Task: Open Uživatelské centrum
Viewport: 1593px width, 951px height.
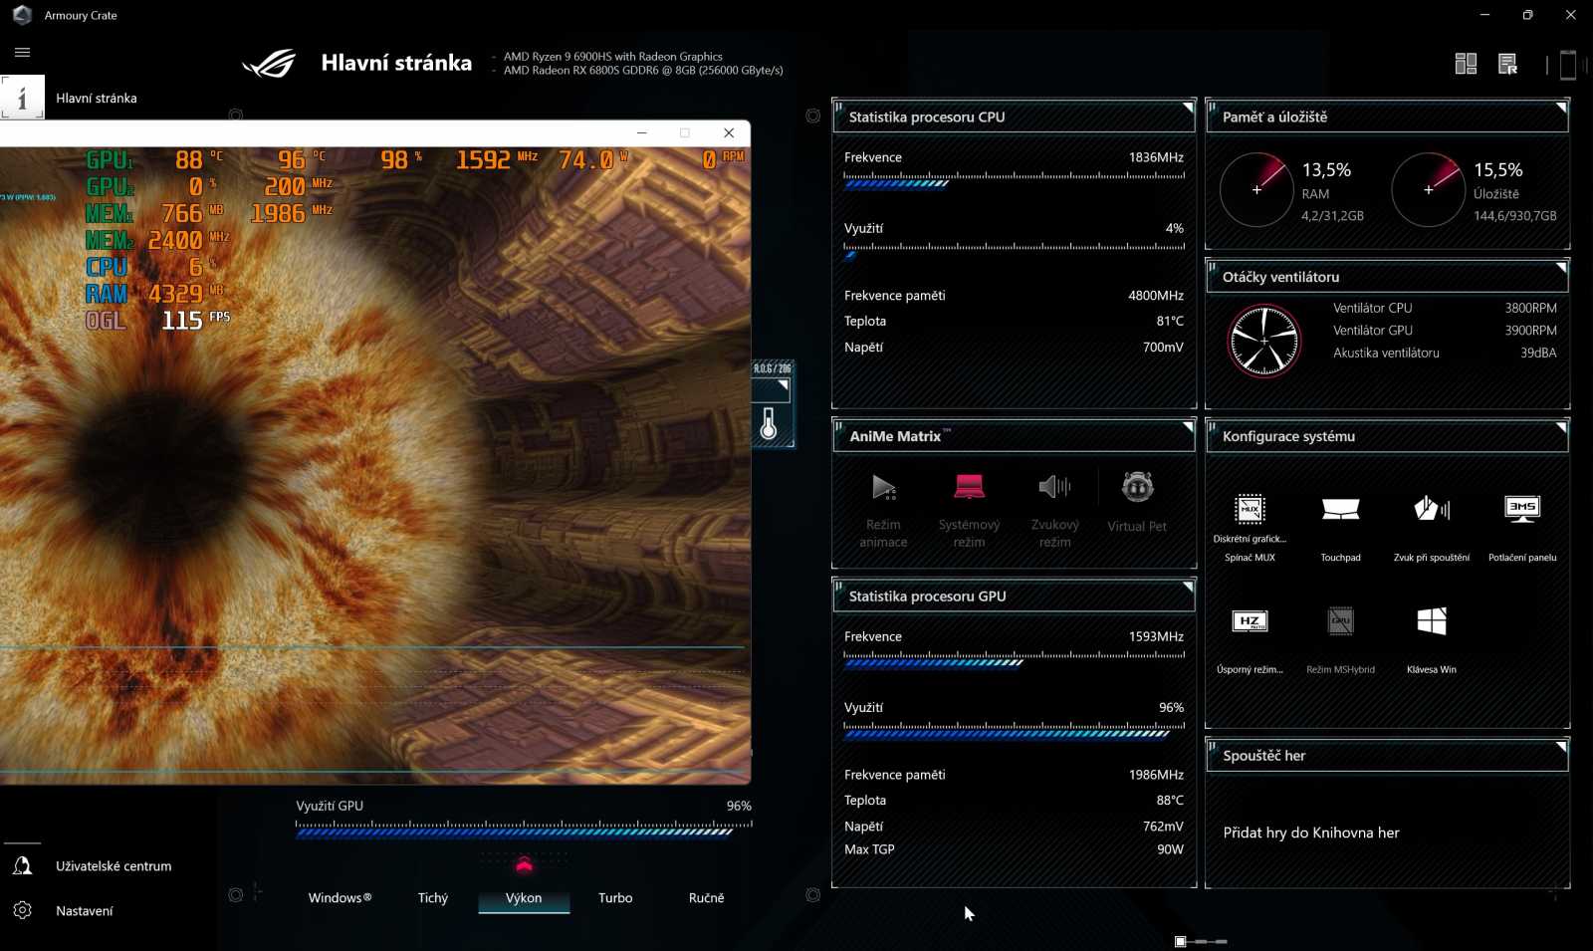Action: point(114,866)
